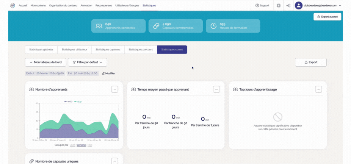This screenshot has height=164, width=351.
Task: Click the user avatar icon
Action: (x=299, y=5)
